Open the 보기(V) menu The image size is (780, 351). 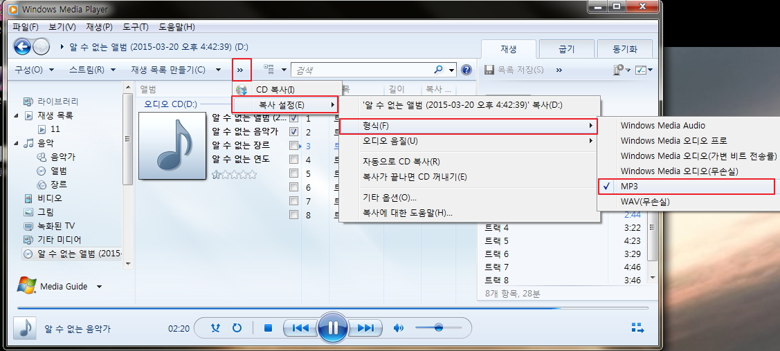[x=62, y=27]
